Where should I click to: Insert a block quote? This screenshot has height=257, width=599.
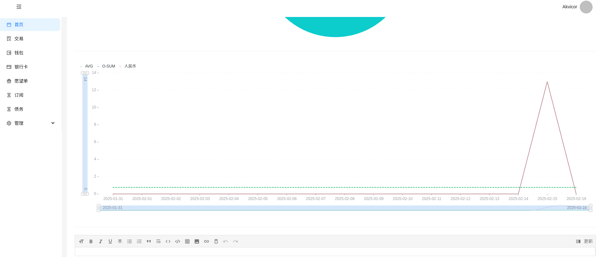point(149,241)
